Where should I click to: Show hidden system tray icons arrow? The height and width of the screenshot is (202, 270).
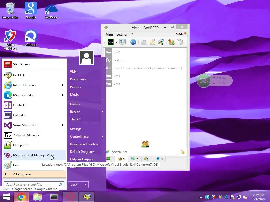(x=201, y=197)
